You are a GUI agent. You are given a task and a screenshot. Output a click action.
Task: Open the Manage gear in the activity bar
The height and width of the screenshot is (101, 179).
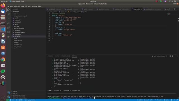8,97
